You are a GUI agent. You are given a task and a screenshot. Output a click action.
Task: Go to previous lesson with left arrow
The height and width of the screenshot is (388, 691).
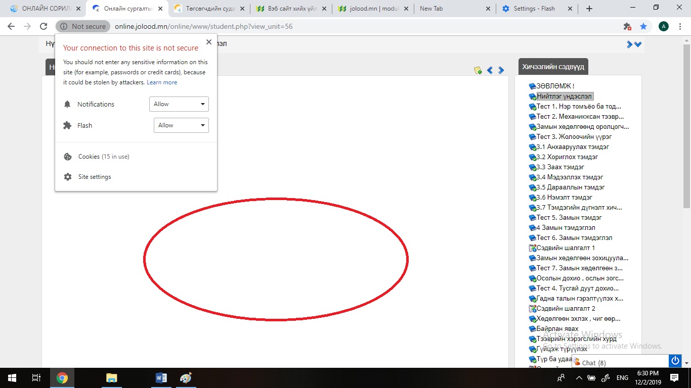490,71
